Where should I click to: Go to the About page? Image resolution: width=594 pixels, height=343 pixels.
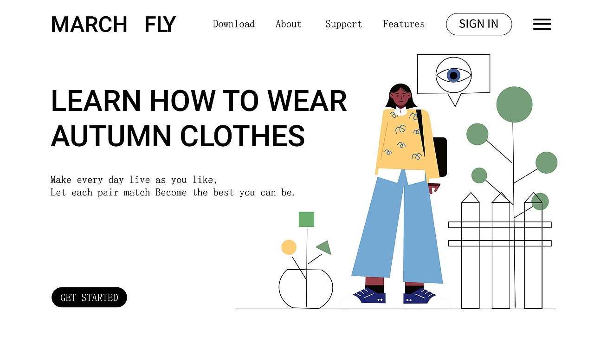tap(289, 24)
